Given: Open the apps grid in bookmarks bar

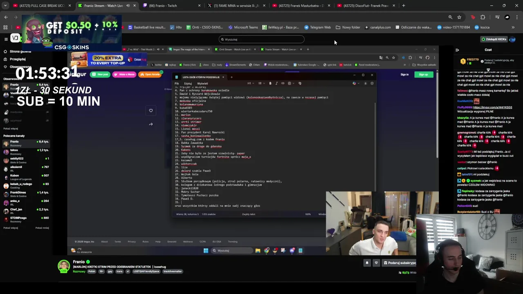Looking at the screenshot, I should [5, 27].
